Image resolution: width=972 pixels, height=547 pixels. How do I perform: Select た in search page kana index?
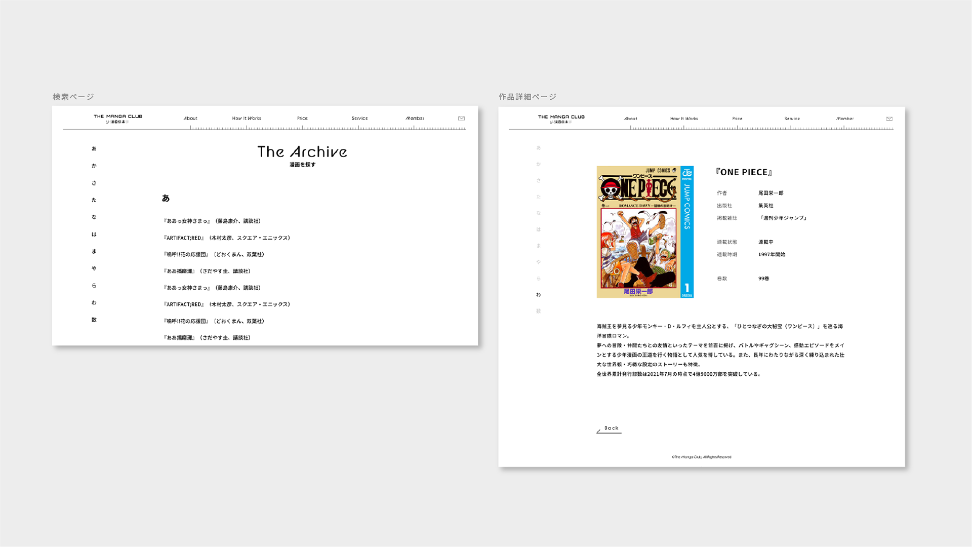pyautogui.click(x=94, y=200)
